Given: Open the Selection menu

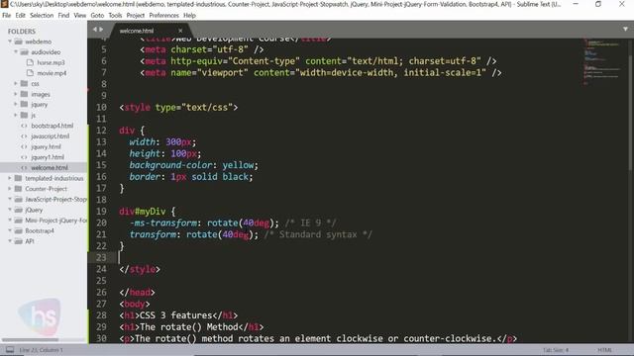Looking at the screenshot, I should point(42,16).
